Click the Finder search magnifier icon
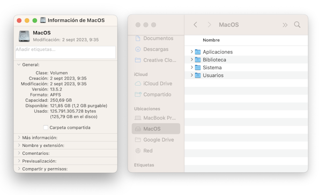326x195 pixels. (x=297, y=25)
